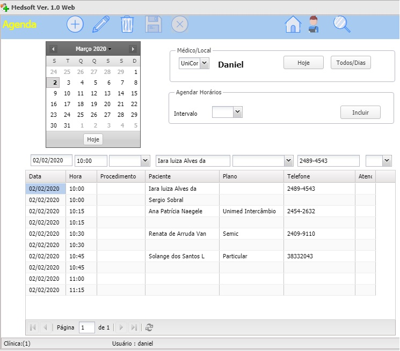Image resolution: width=400 pixels, height=351 pixels.
Task: Sort by the Paciente column header
Action: point(181,176)
